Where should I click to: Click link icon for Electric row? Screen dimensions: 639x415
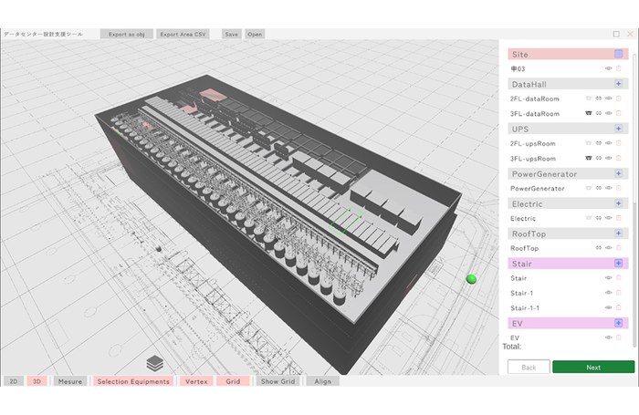[x=599, y=218]
